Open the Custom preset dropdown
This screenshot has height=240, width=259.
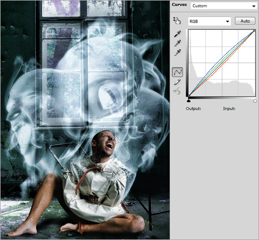224,6
